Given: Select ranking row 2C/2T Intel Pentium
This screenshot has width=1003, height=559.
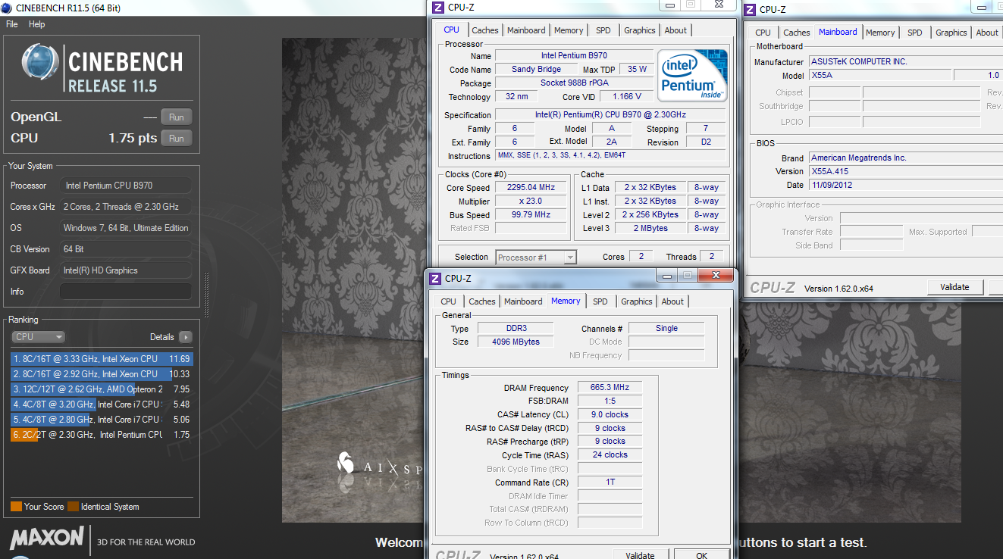Looking at the screenshot, I should pyautogui.click(x=102, y=435).
